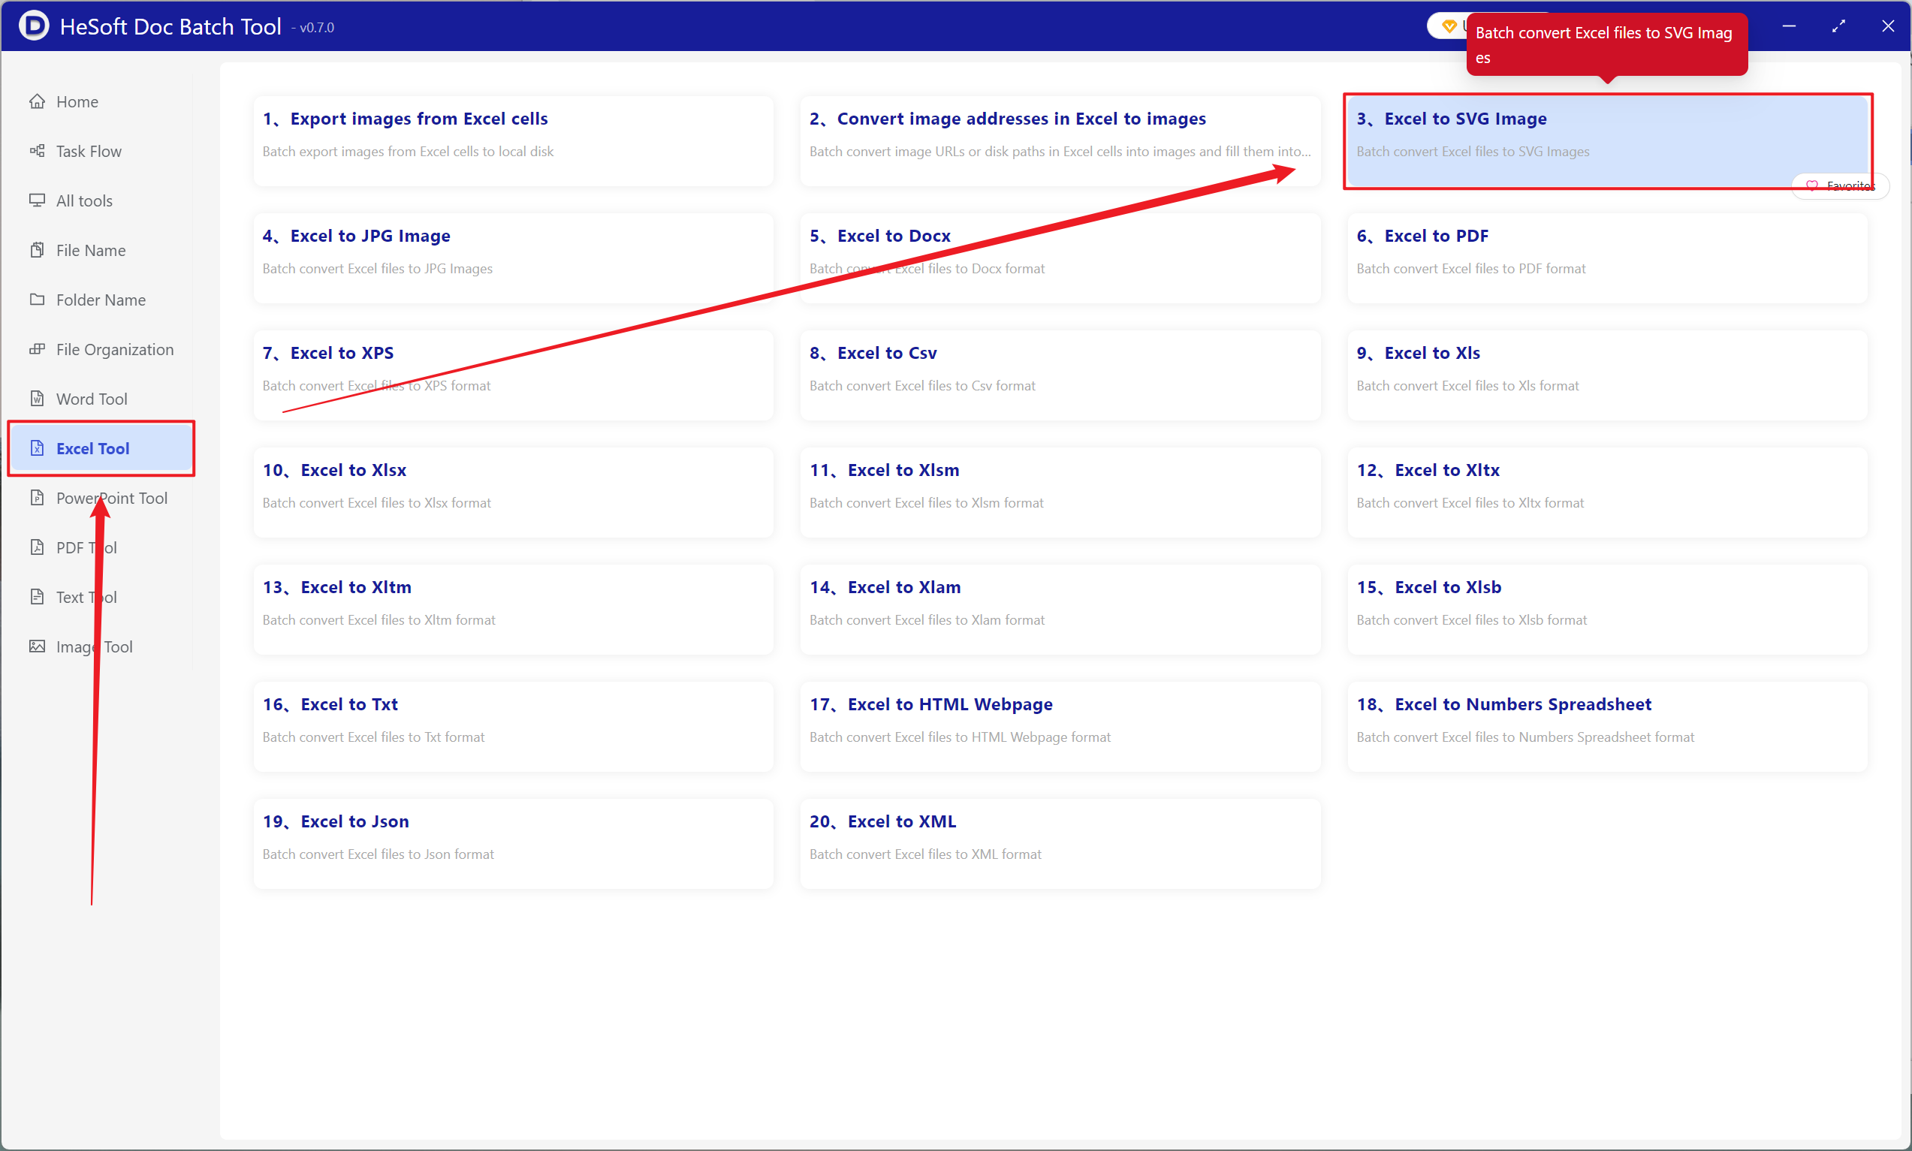The height and width of the screenshot is (1151, 1912).
Task: Open the Excel to JPG Image tool
Action: click(514, 258)
